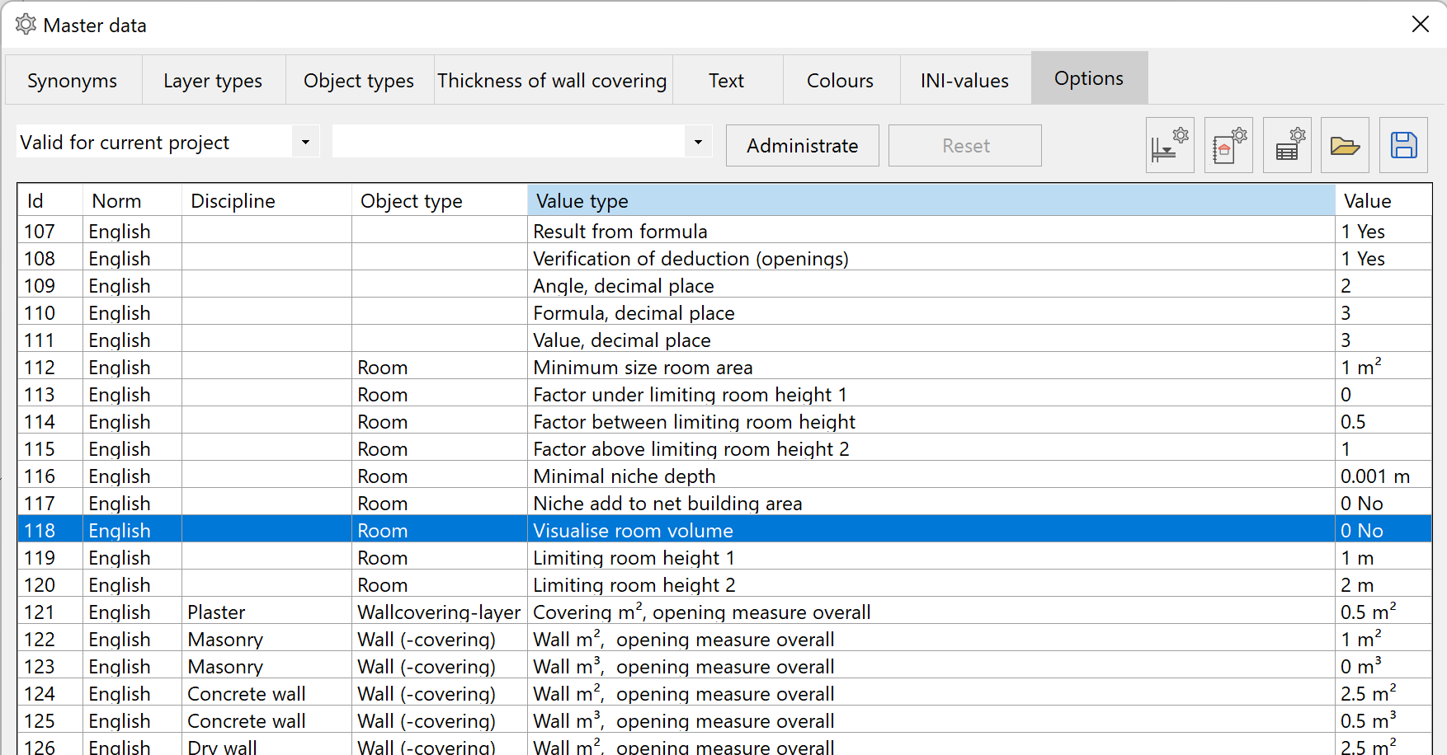The image size is (1447, 755).
Task: Select the 'Visualise room volume' row
Action: [724, 530]
